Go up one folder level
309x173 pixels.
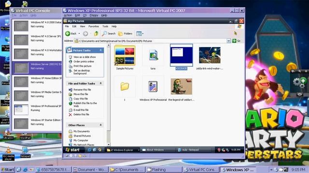click(x=96, y=34)
